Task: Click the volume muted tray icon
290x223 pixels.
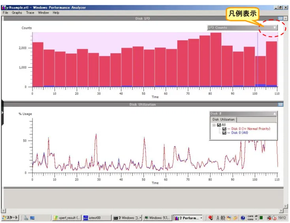Action: tap(274, 218)
